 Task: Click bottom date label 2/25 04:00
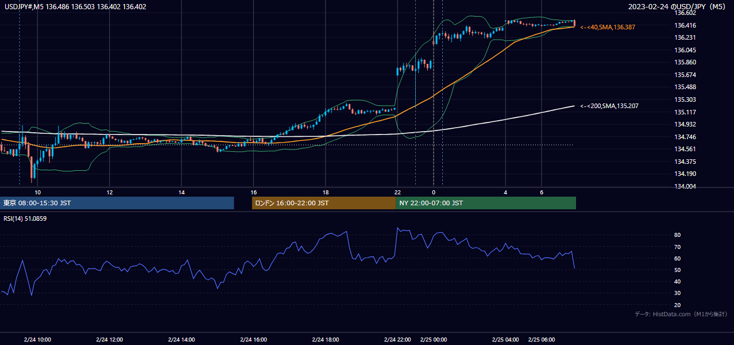[505, 339]
